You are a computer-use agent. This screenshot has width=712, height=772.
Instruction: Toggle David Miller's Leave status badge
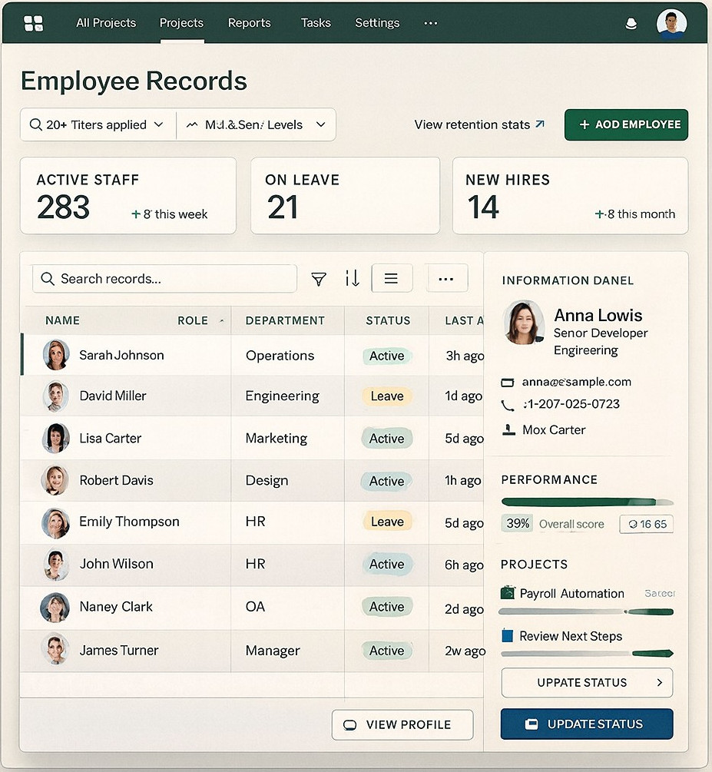pos(386,396)
